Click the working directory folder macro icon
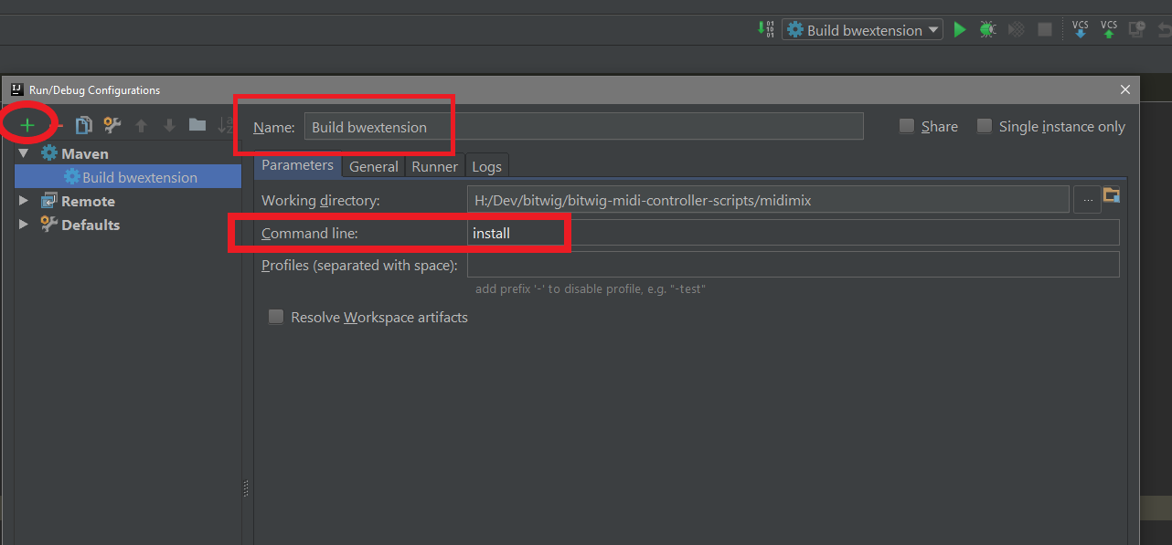This screenshot has width=1172, height=545. click(1112, 195)
